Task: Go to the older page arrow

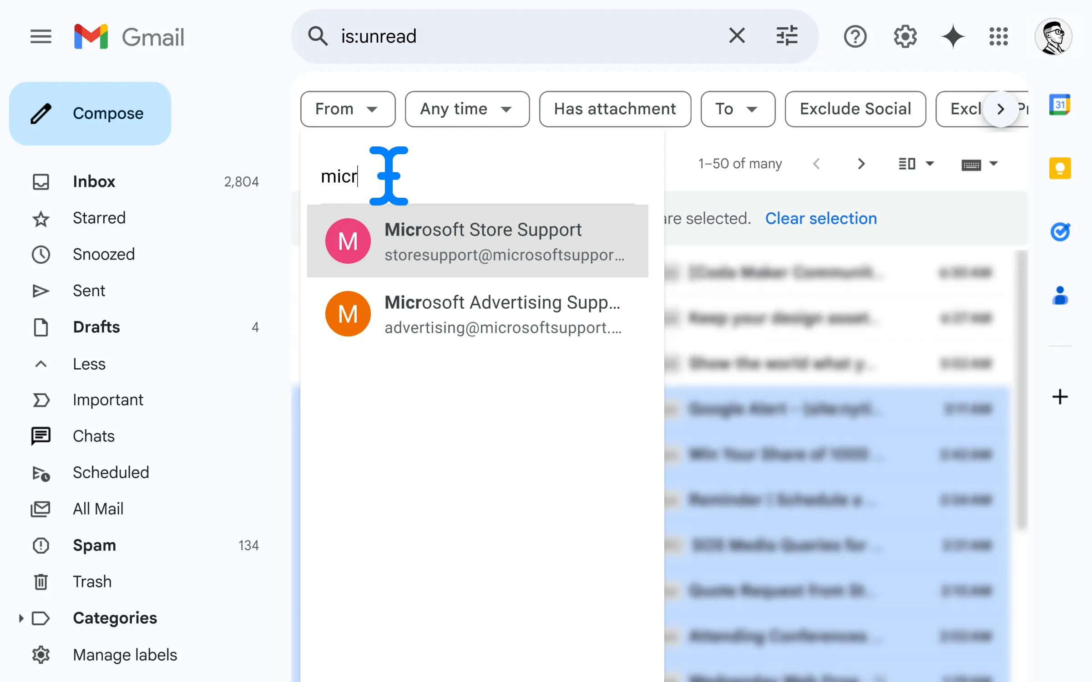Action: (861, 164)
